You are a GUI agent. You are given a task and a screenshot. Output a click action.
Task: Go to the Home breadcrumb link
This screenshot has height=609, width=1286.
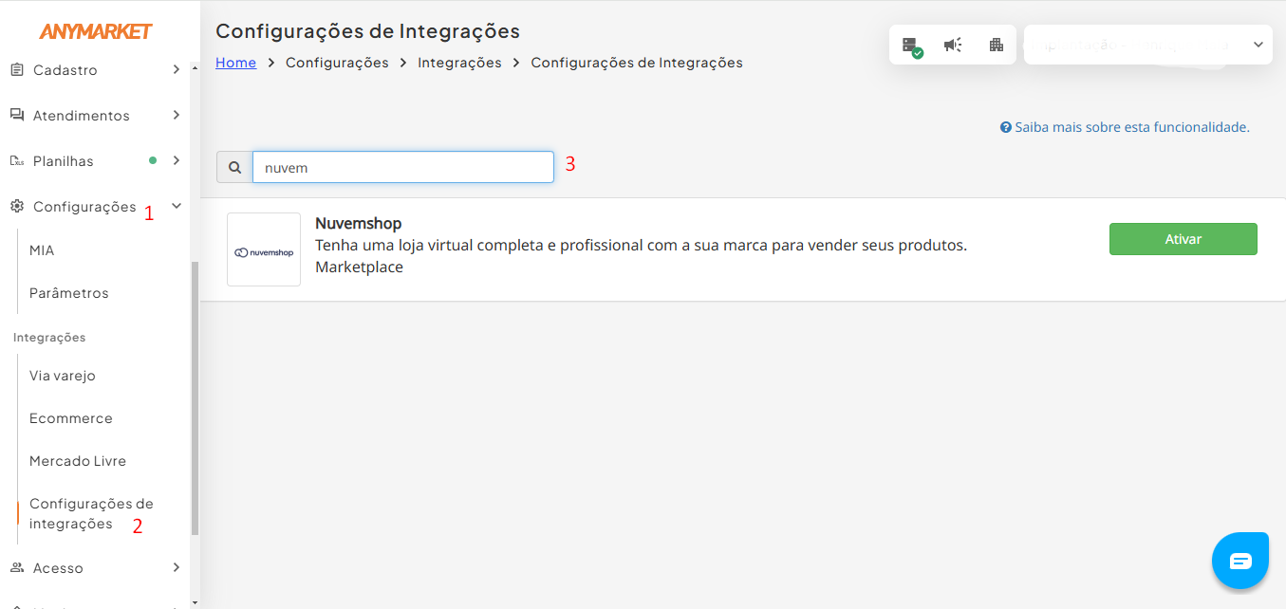pos(236,63)
